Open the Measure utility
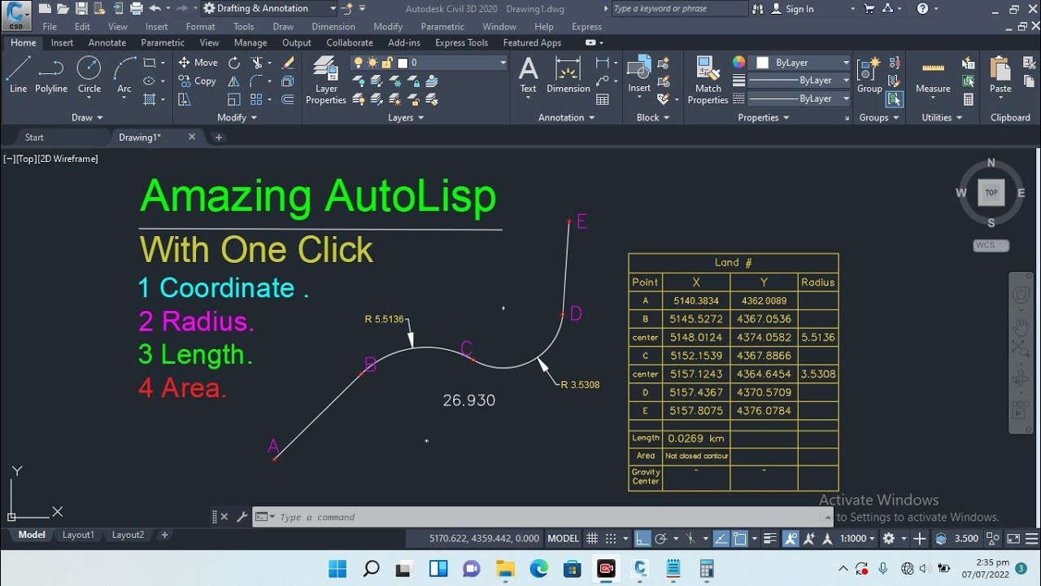The width and height of the screenshot is (1041, 586). [933, 75]
